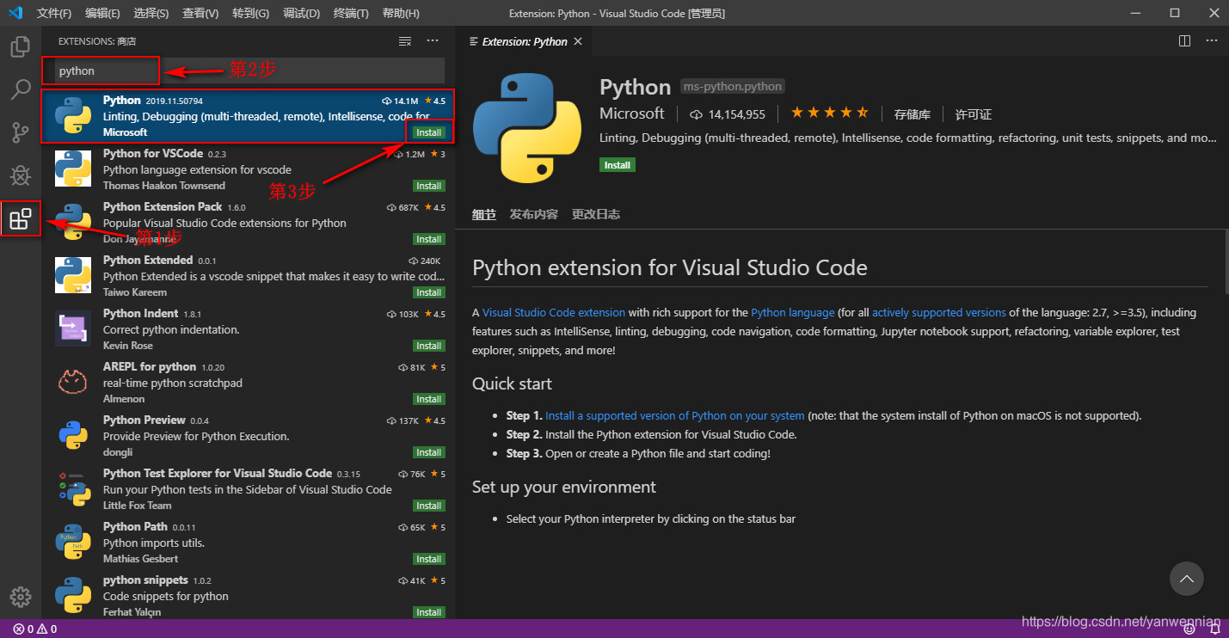Viewport: 1229px width, 638px height.
Task: Switch to the 细节 details tab
Action: [x=484, y=214]
